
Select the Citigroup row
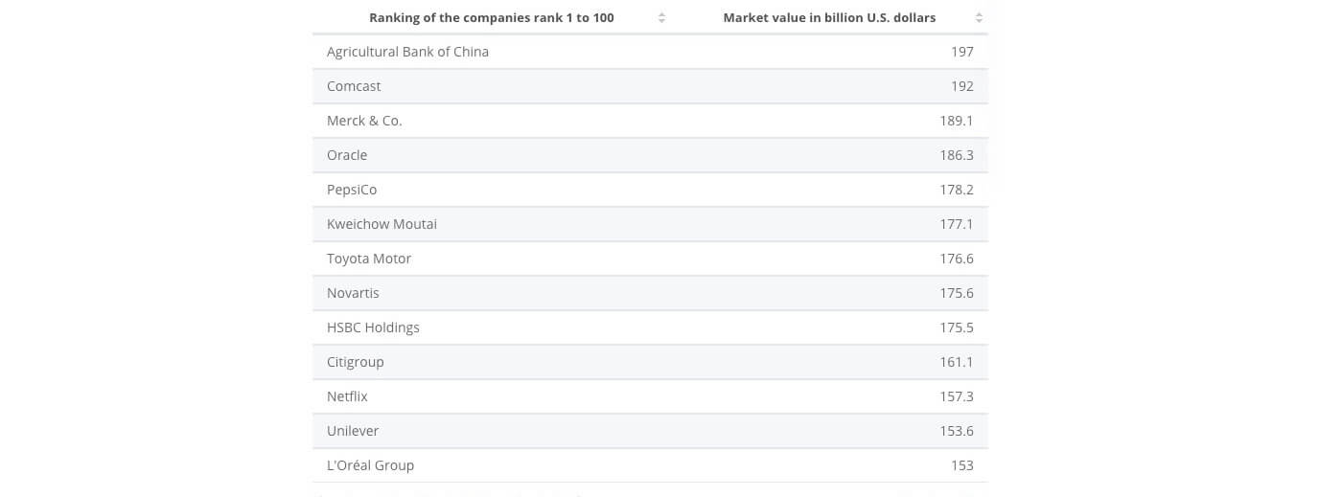[650, 362]
